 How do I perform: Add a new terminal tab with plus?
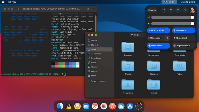tap(18, 9)
